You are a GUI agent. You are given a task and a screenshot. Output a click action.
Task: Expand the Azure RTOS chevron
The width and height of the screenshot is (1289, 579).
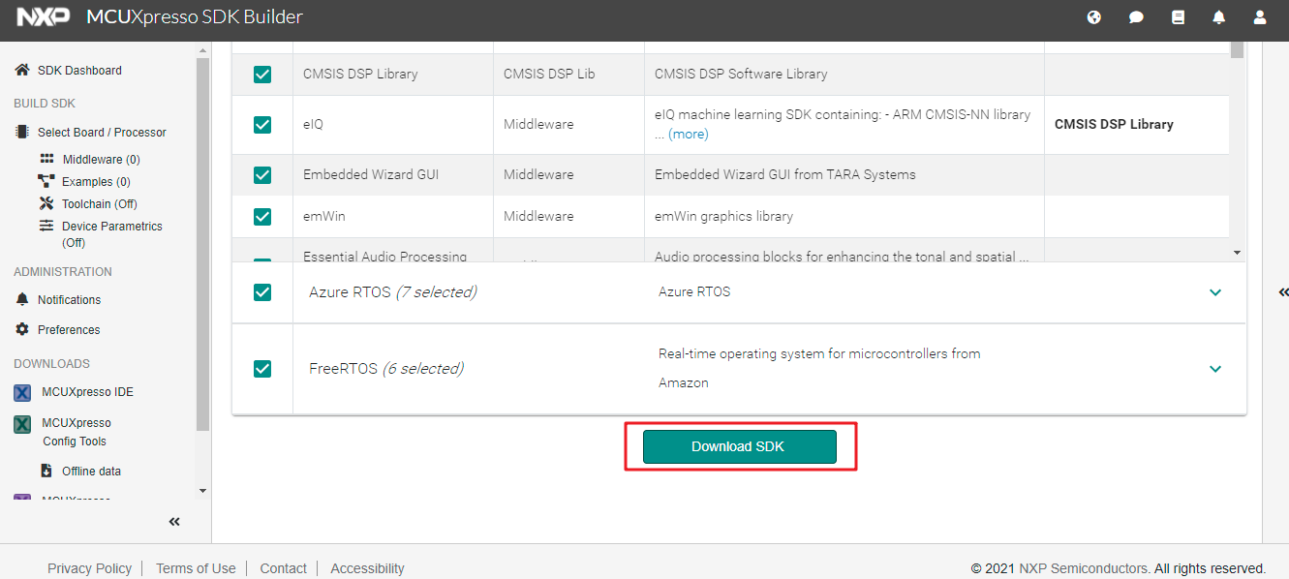(x=1215, y=292)
